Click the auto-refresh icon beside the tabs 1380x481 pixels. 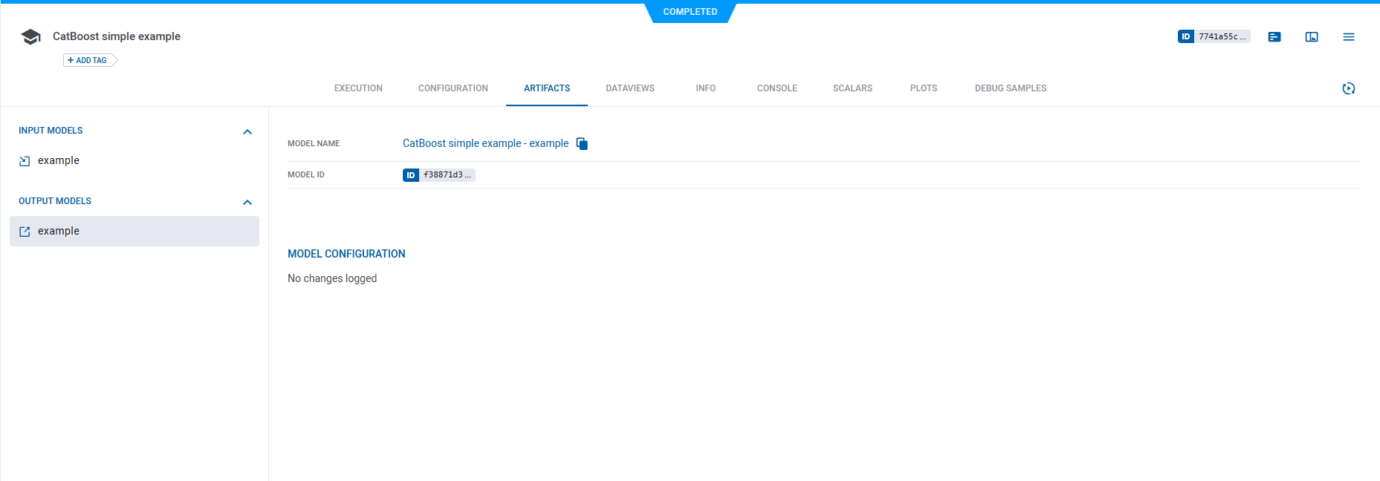(1349, 88)
